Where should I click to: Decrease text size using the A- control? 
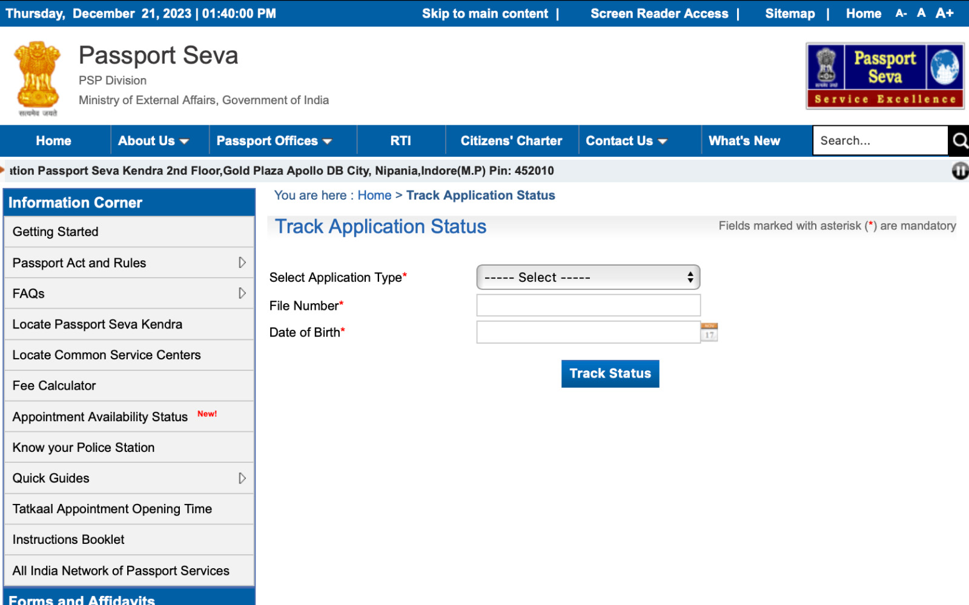click(x=901, y=13)
